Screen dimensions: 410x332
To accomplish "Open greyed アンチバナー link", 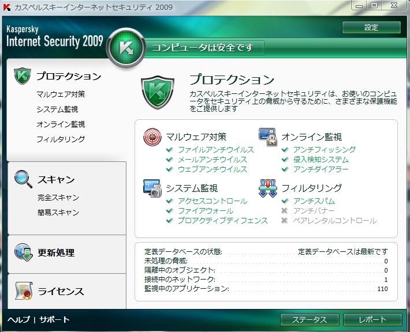I will [x=314, y=210].
